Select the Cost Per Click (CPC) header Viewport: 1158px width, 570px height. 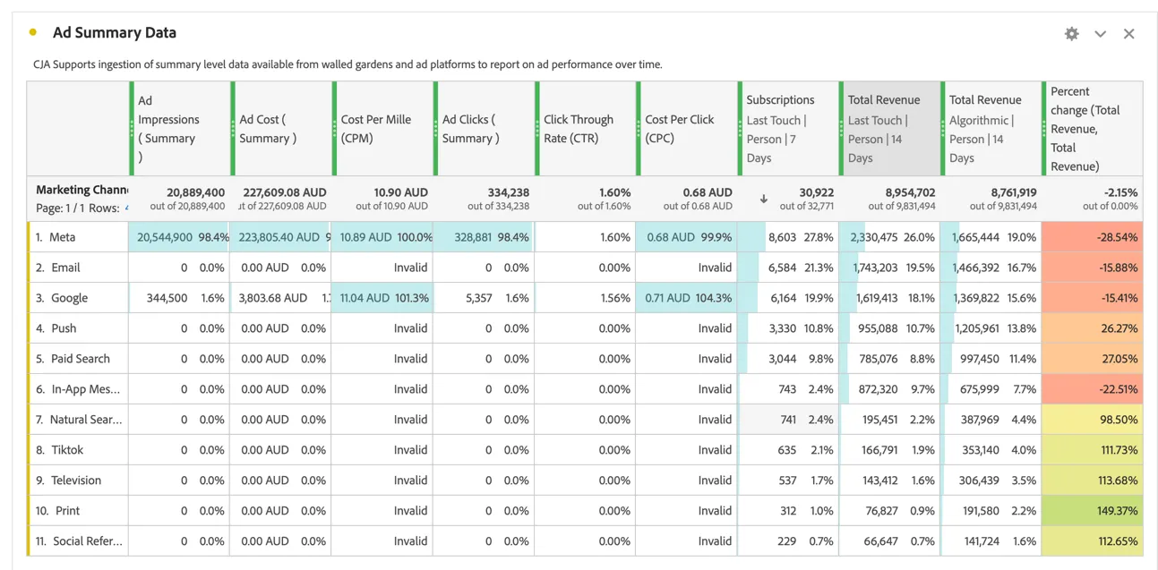[686, 129]
